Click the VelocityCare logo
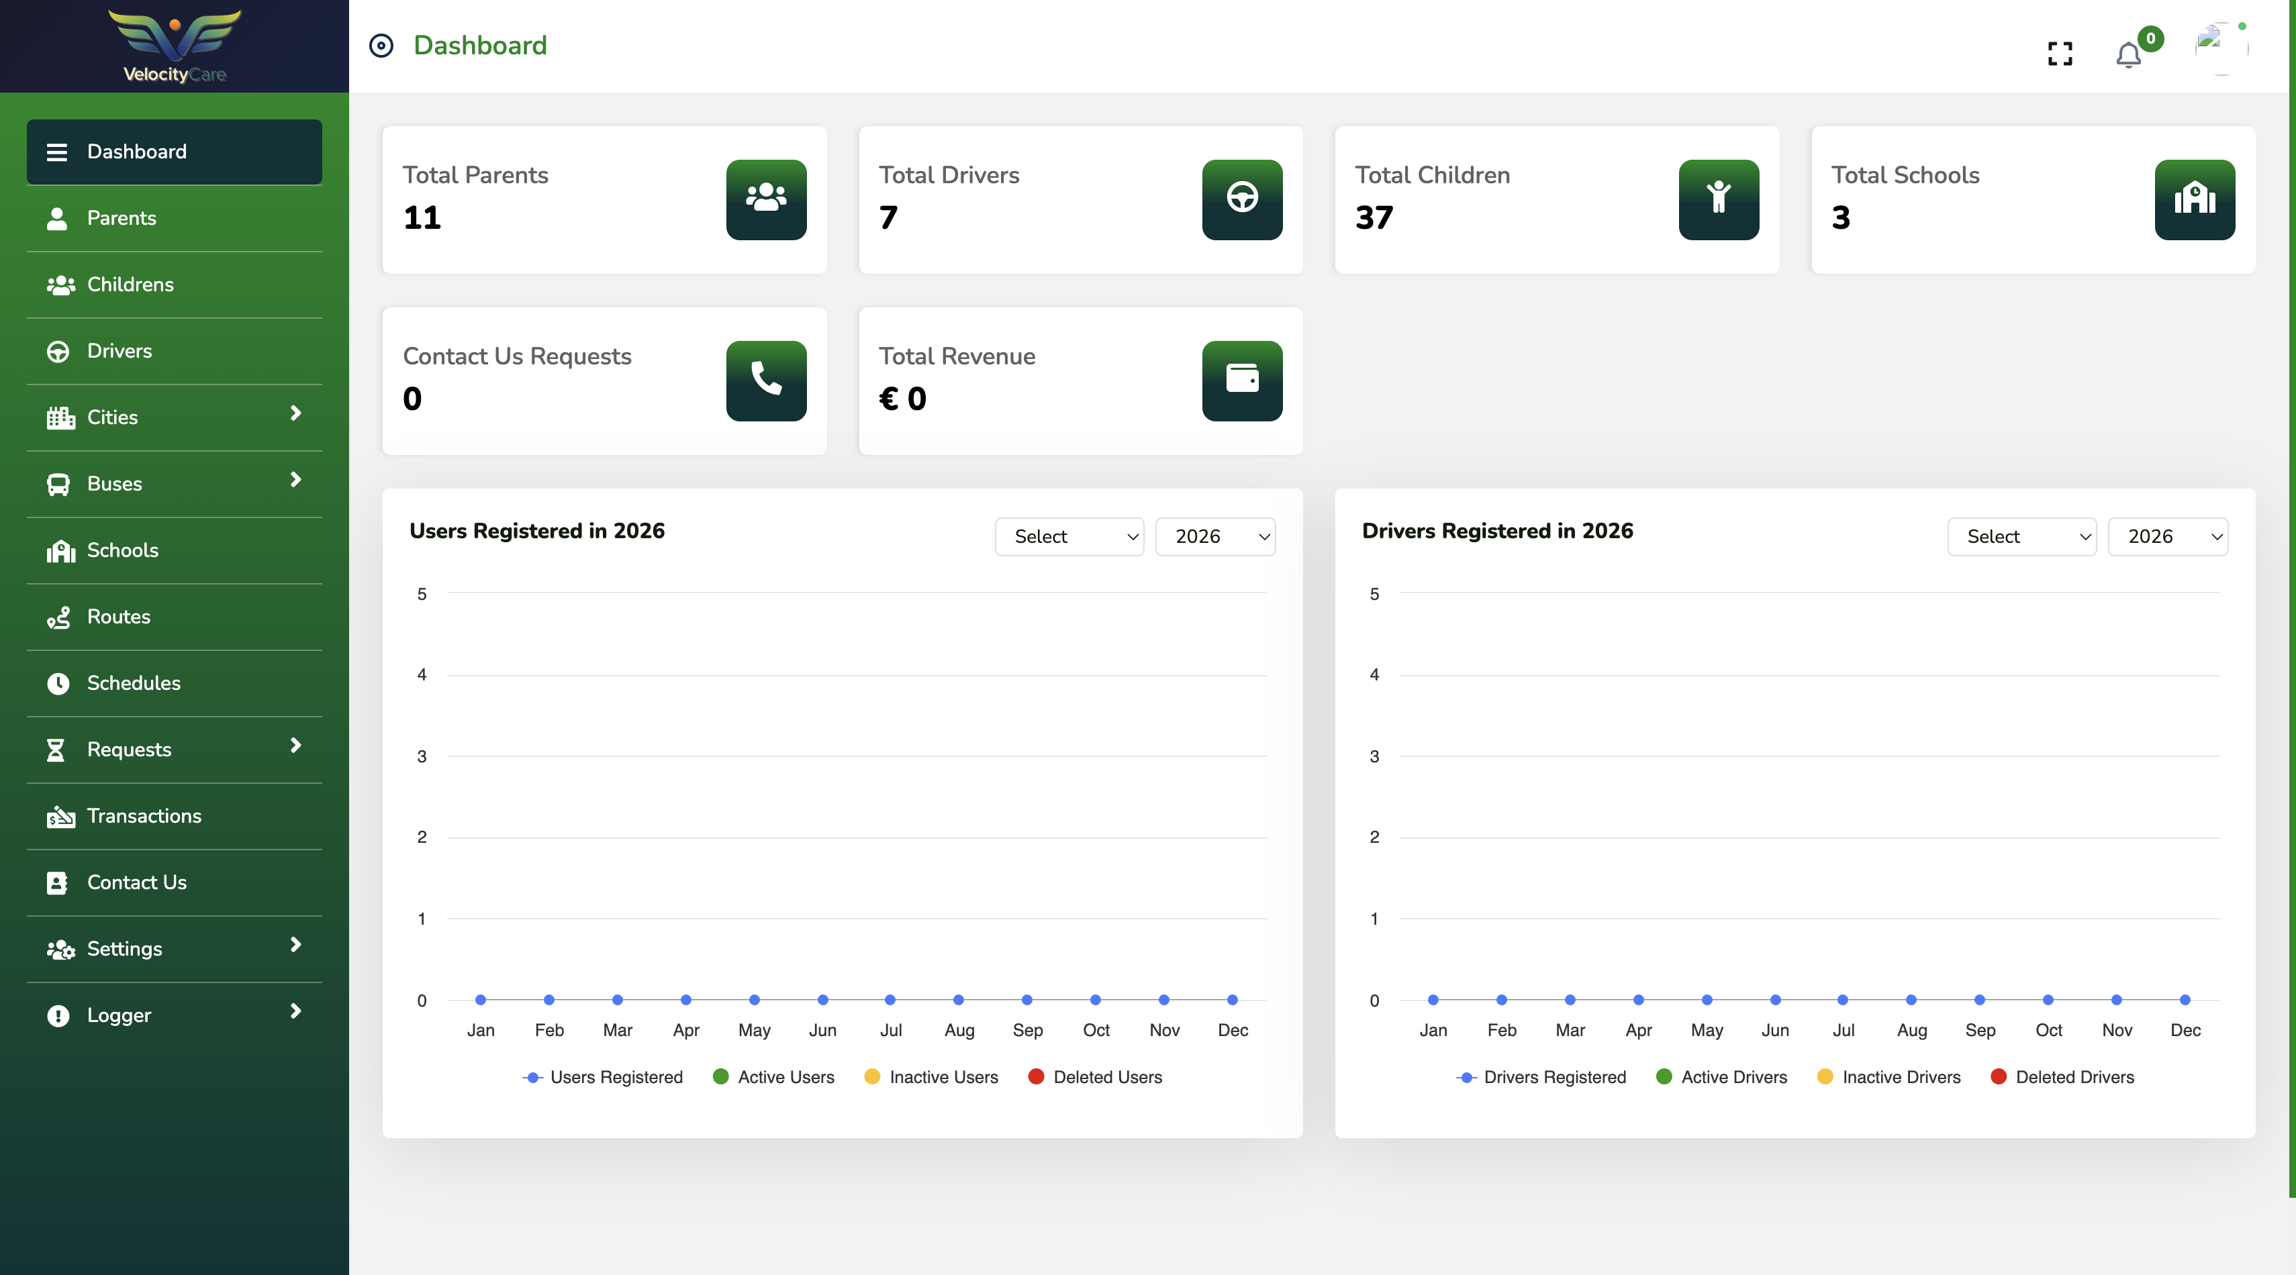This screenshot has height=1275, width=2296. pyautogui.click(x=174, y=44)
